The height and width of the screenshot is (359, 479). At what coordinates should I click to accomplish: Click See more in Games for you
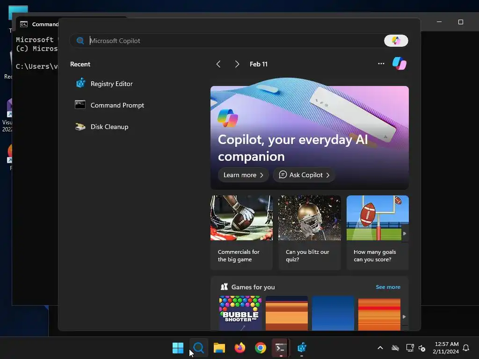click(x=388, y=287)
